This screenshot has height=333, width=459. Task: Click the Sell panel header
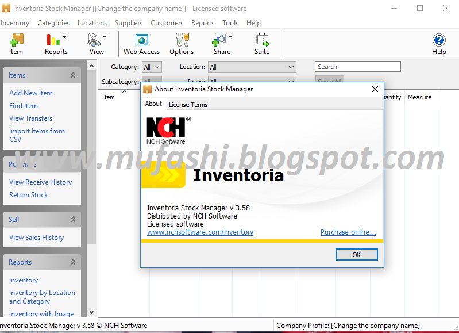coord(42,219)
